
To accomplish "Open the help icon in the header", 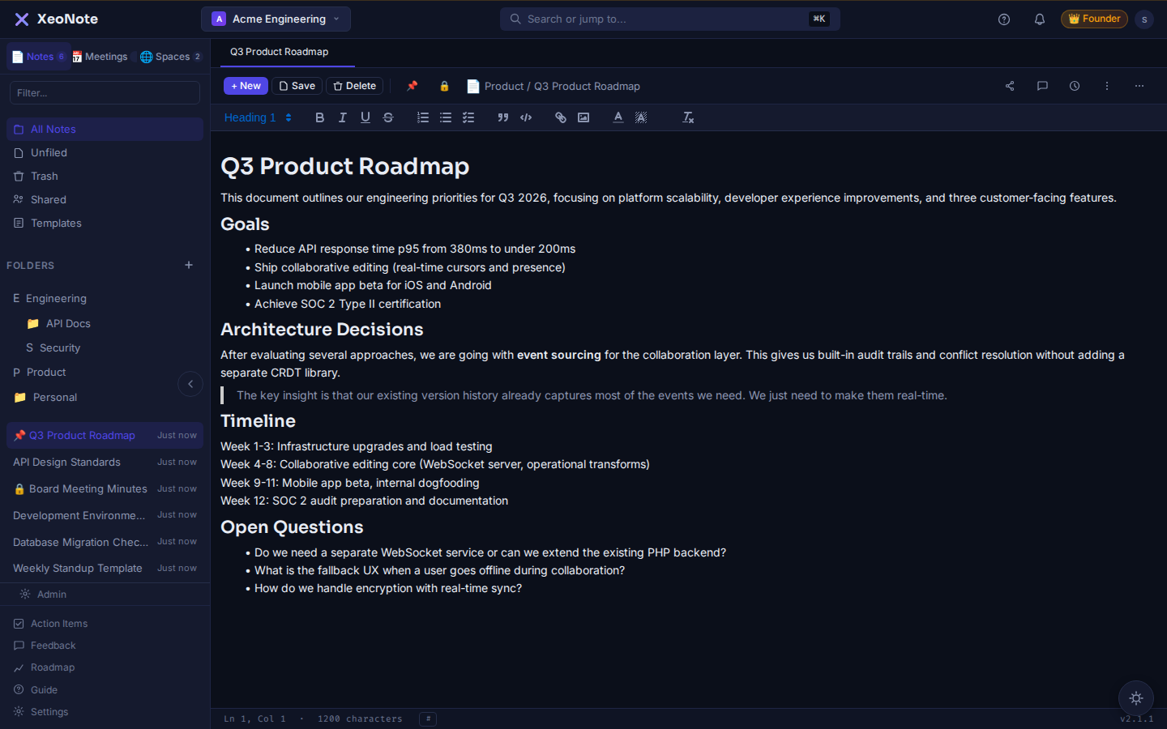I will click(x=1004, y=19).
